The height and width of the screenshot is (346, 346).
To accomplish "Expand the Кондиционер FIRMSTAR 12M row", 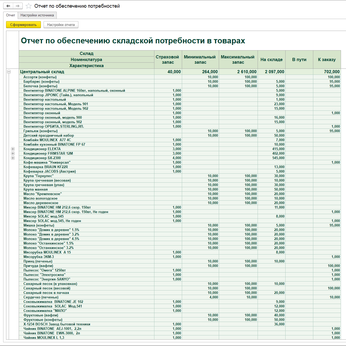I will (13, 154).
